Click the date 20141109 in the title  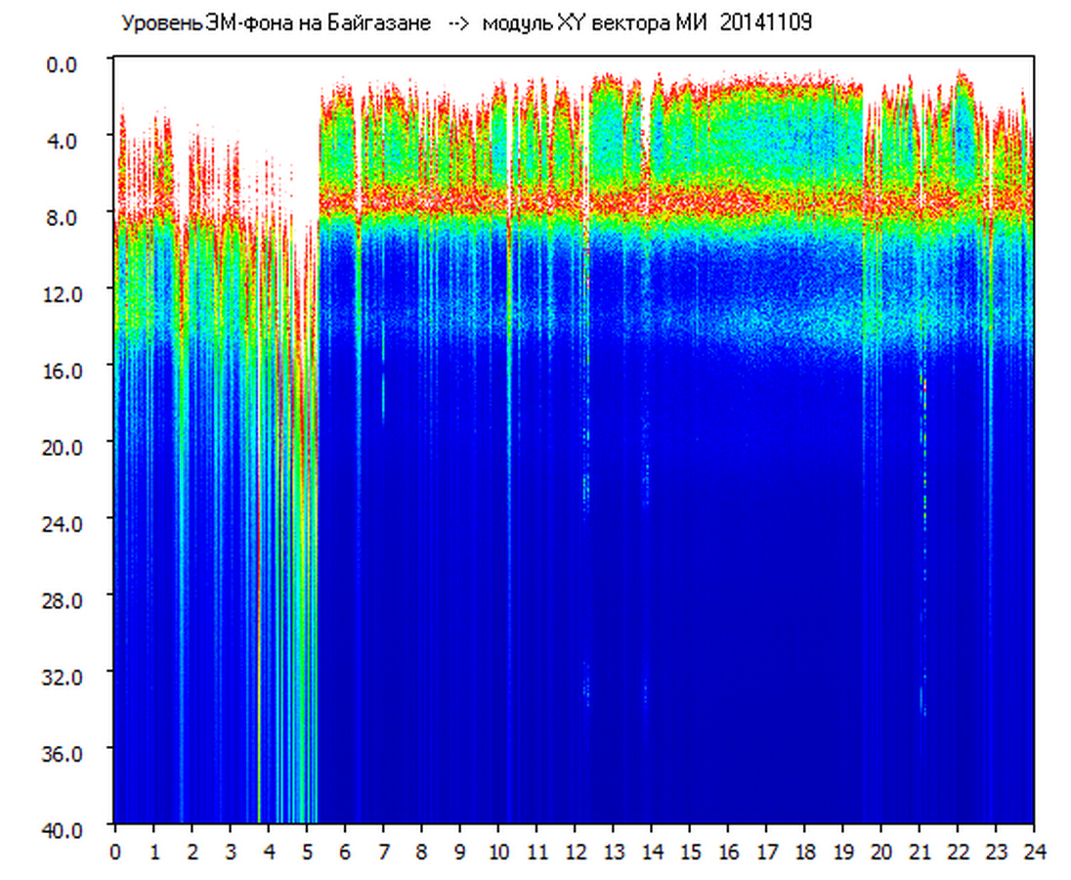(766, 23)
